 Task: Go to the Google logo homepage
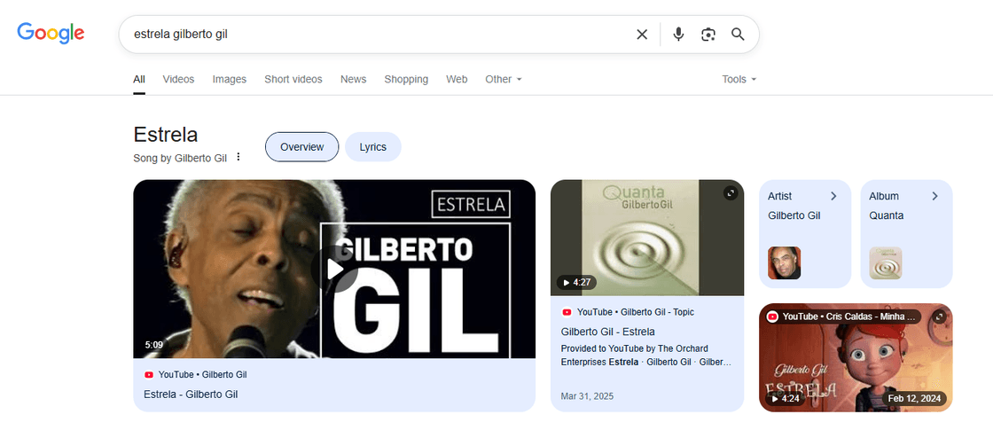pyautogui.click(x=51, y=33)
